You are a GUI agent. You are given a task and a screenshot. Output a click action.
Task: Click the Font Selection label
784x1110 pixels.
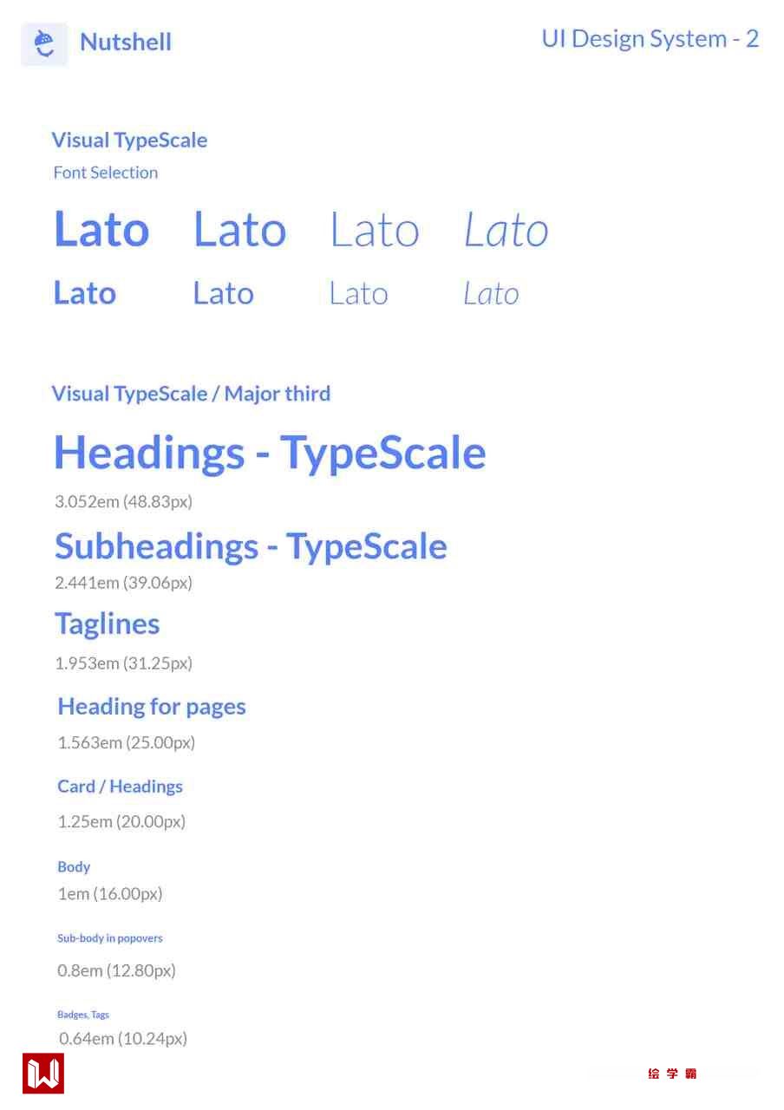pos(106,173)
